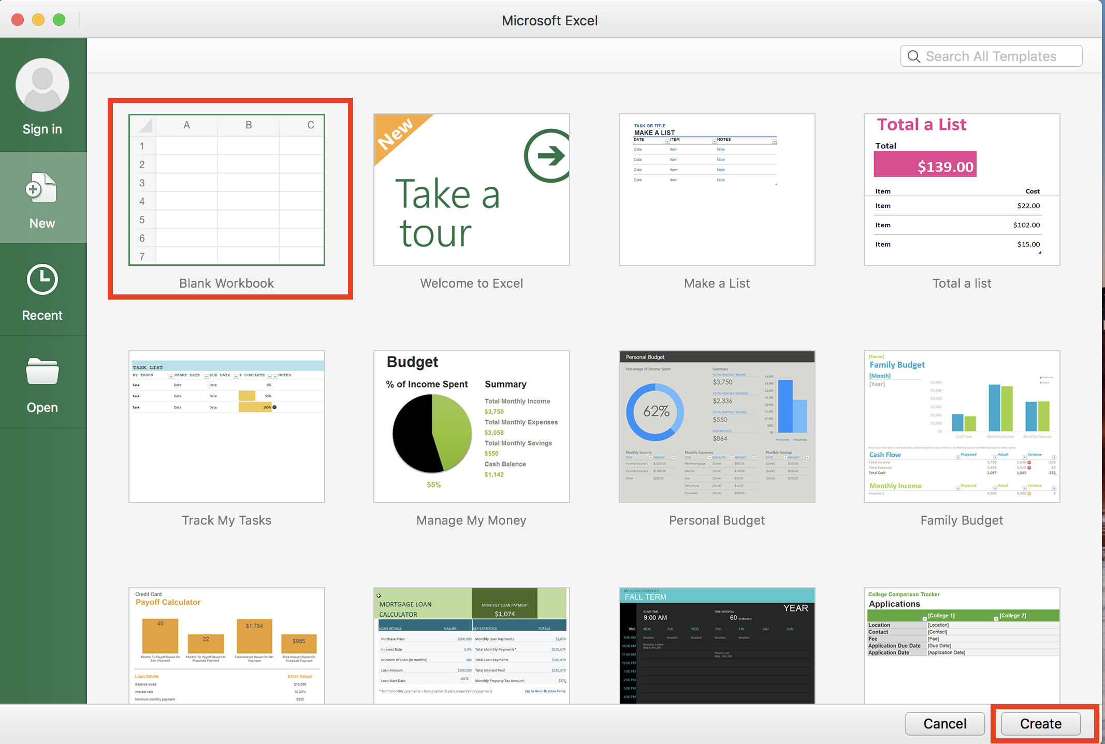This screenshot has height=744, width=1105.
Task: Click the yellow minimize window button
Action: (38, 20)
